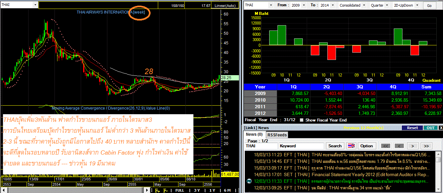Click the Previous 12 Month(s) label
Screen dimensions: 443x193
pos(364,128)
